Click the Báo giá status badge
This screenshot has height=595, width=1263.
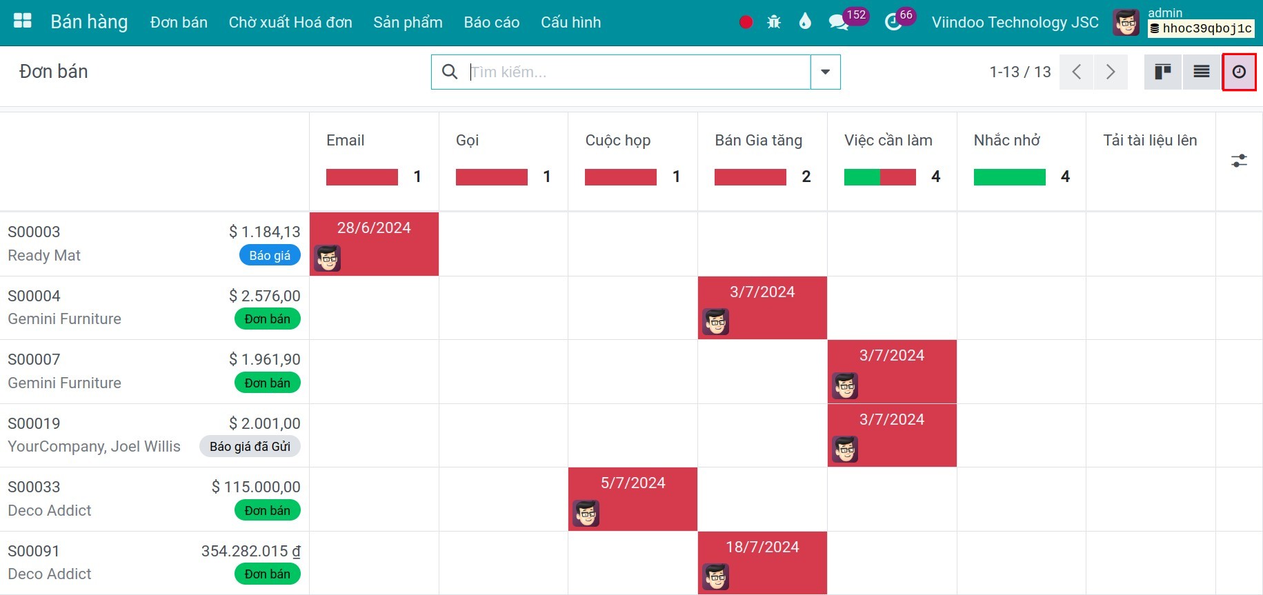click(270, 255)
